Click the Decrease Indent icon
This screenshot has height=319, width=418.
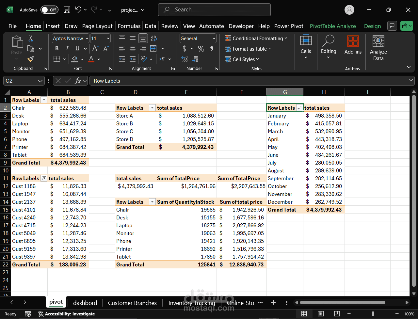[x=122, y=59]
